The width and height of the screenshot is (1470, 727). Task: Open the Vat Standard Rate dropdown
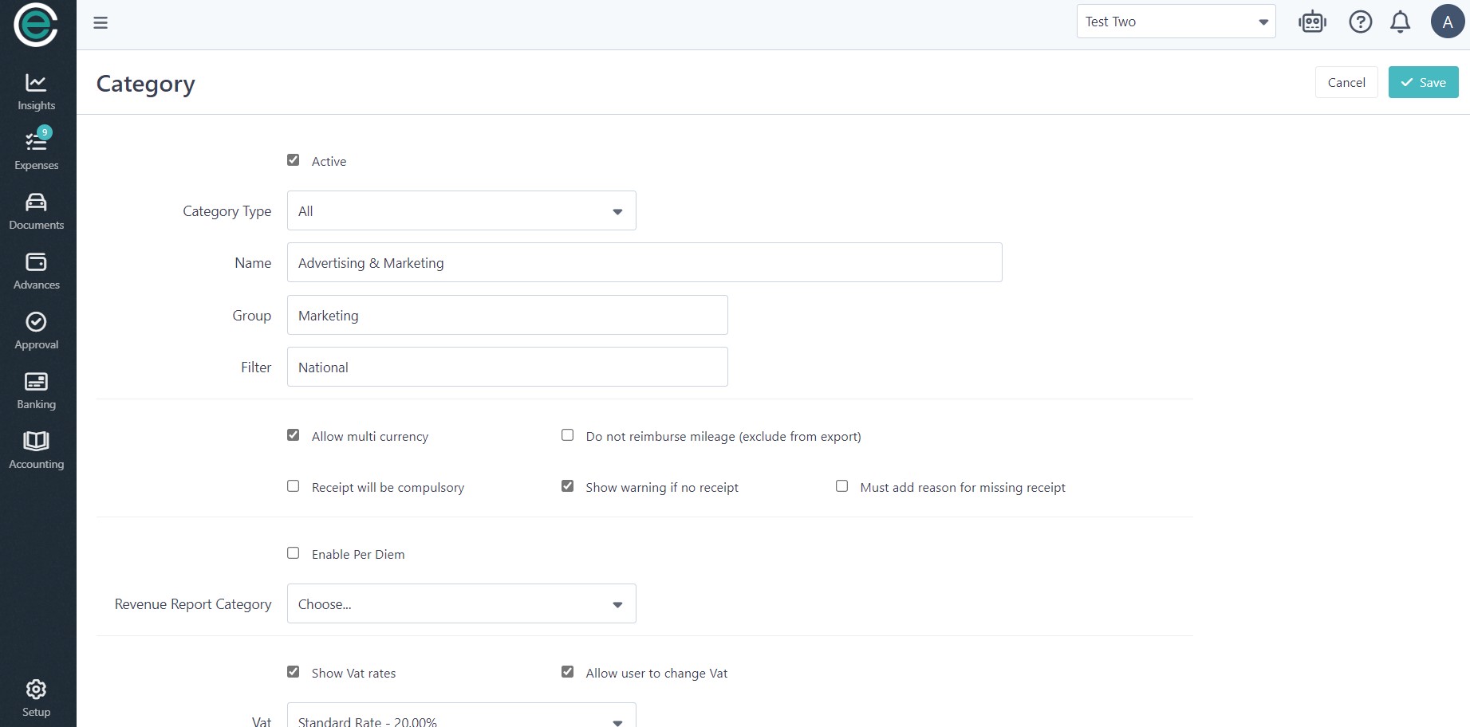point(462,715)
